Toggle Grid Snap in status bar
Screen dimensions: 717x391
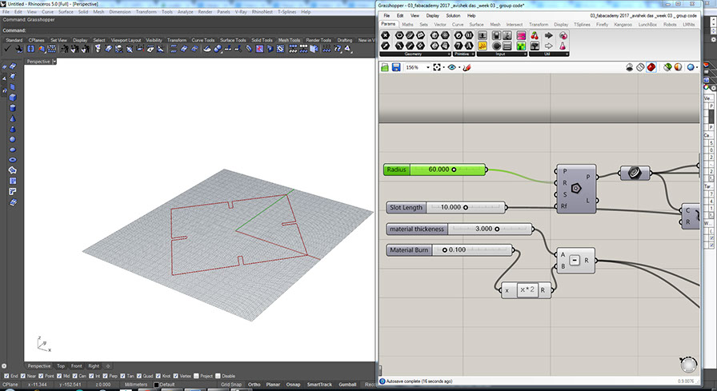click(x=231, y=385)
